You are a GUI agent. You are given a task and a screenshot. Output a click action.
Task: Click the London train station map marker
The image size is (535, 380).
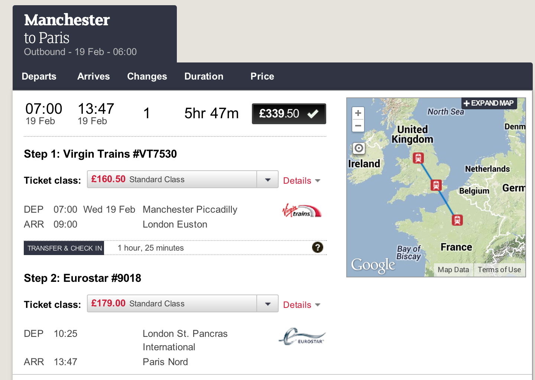(436, 185)
